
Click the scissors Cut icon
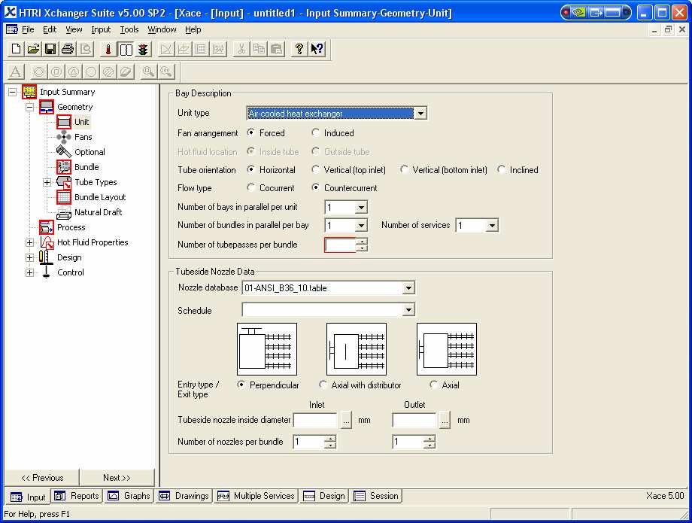pos(241,49)
